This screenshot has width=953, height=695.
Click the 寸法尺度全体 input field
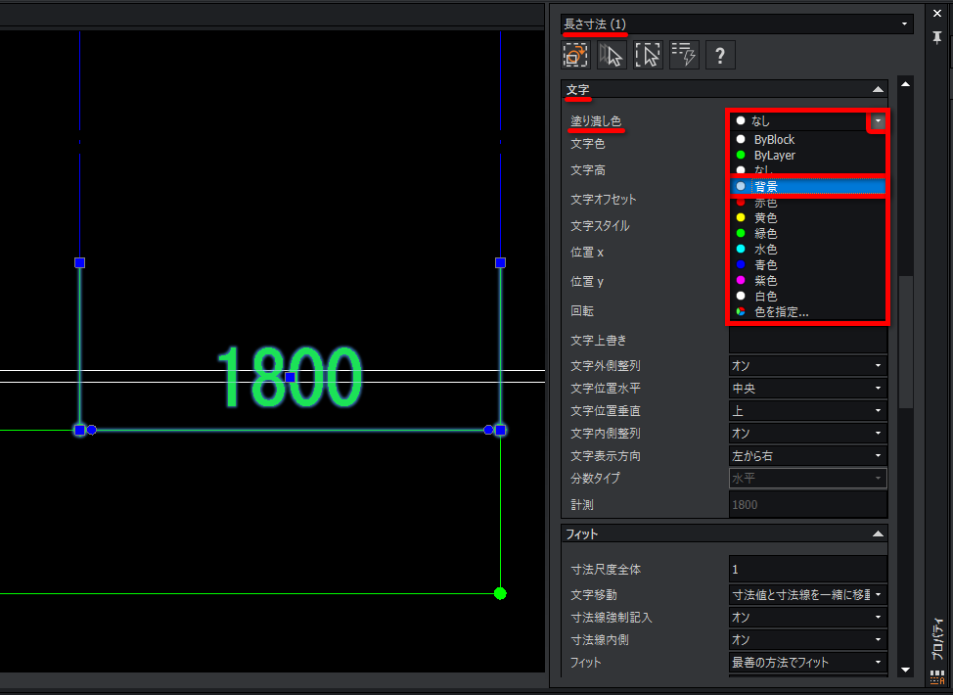808,569
